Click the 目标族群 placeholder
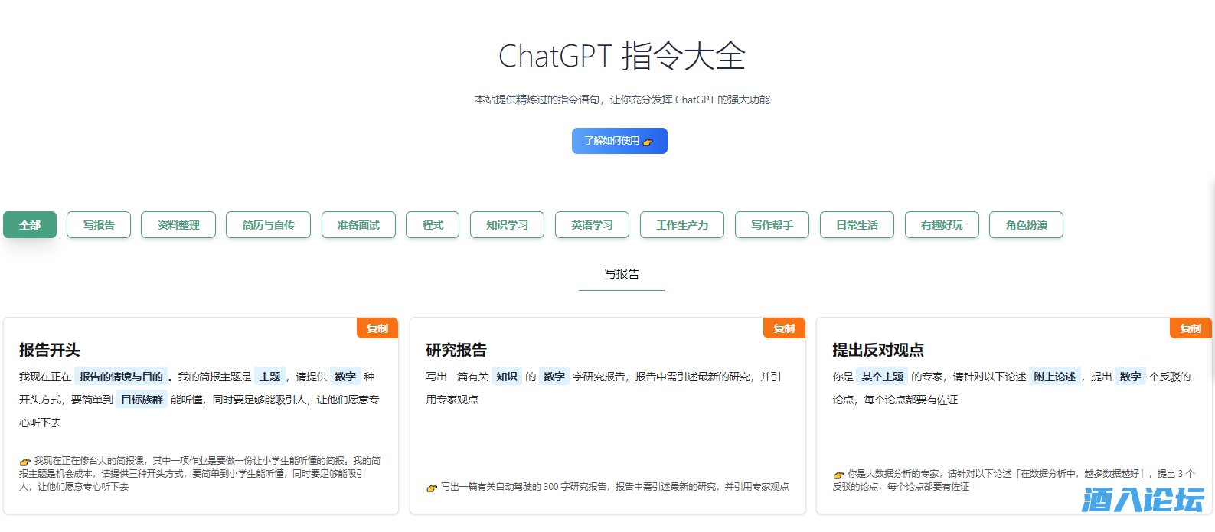 tap(142, 400)
